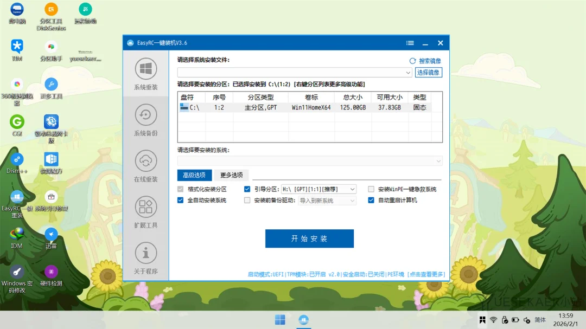The width and height of the screenshot is (586, 329).
Task: Click the 选择镜像 button
Action: [428, 73]
